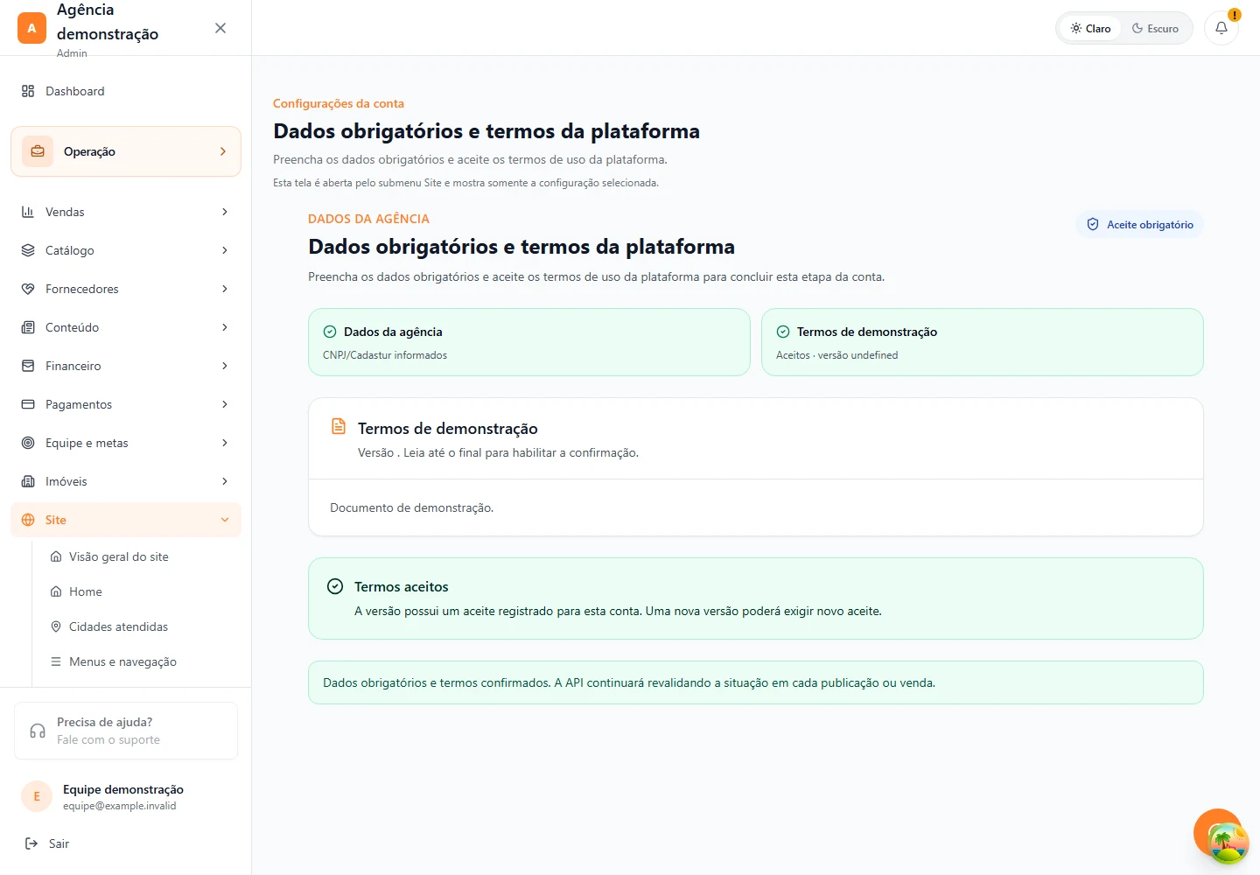Open the Equipe demonstração user profile
Image resolution: width=1260 pixels, height=875 pixels.
coord(126,796)
